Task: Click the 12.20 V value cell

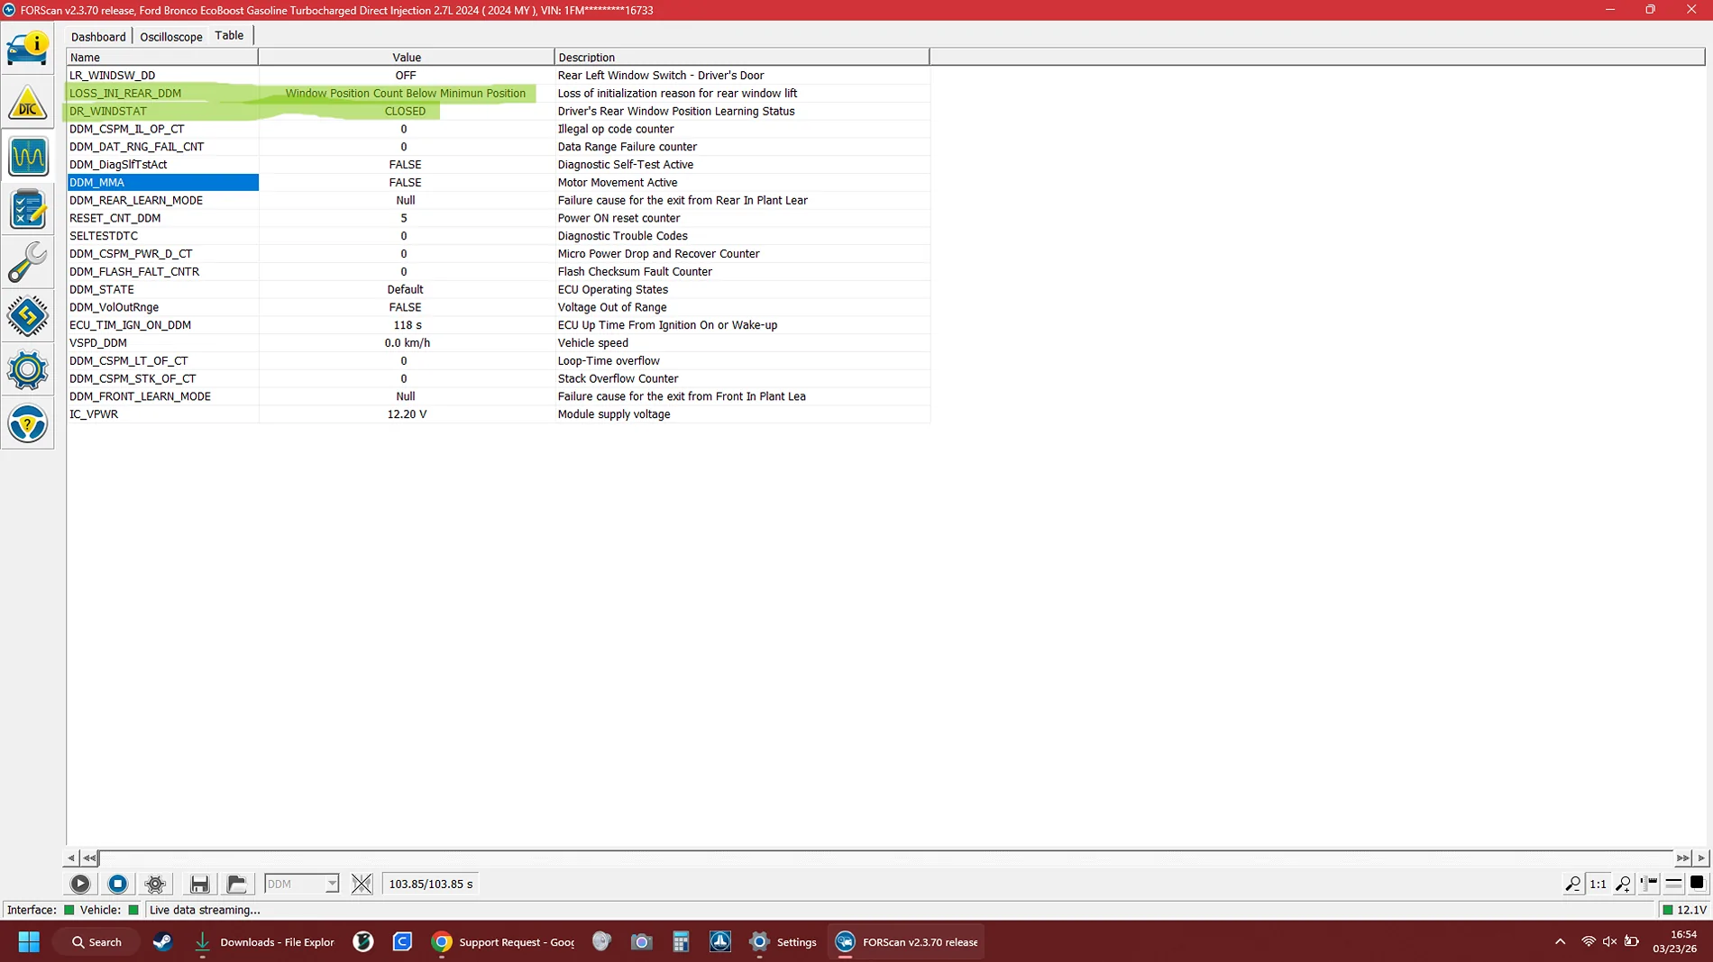Action: coord(407,414)
